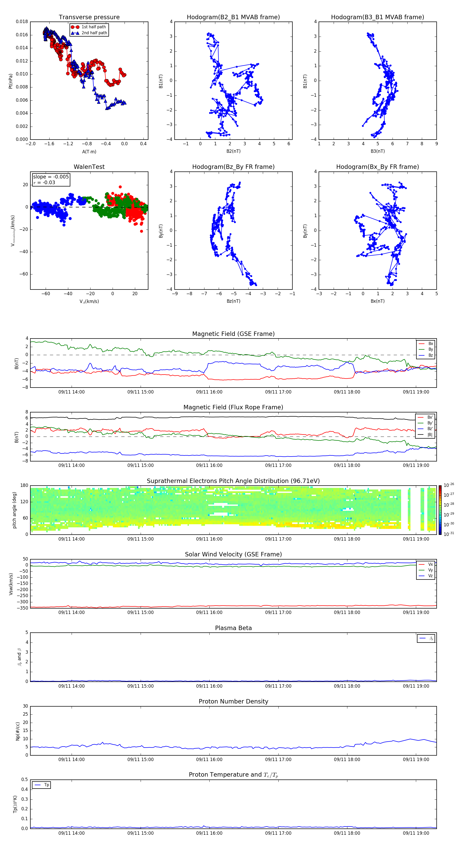Click the Bx' legend entry in Flux Rope panel
Image resolution: width=467 pixels, height=856 pixels.
(425, 417)
